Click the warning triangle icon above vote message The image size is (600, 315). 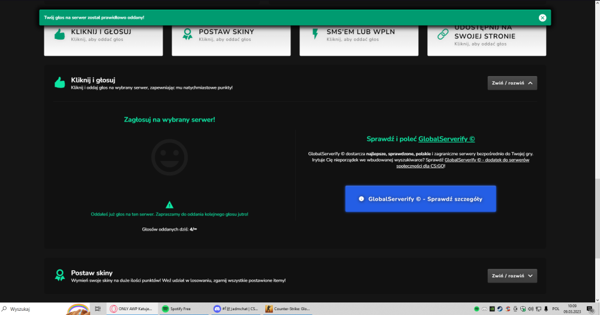[x=170, y=205]
